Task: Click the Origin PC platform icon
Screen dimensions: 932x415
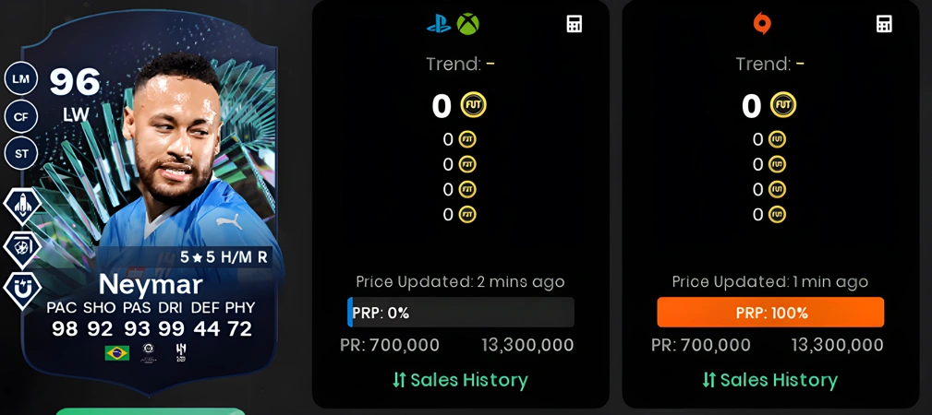Action: pos(761,24)
